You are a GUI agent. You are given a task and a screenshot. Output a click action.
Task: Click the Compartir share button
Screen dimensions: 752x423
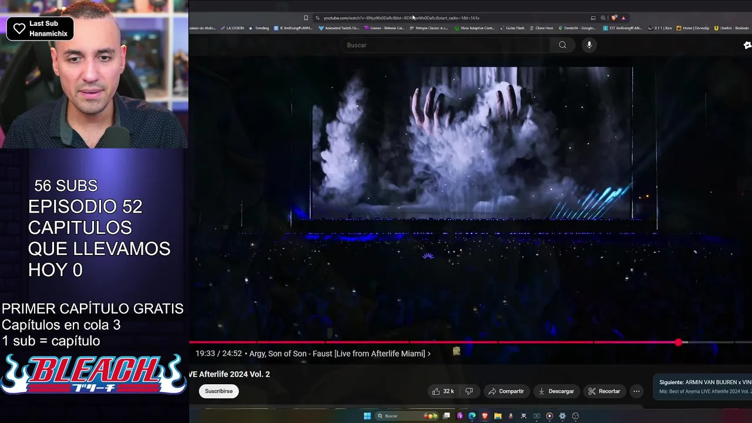point(506,391)
